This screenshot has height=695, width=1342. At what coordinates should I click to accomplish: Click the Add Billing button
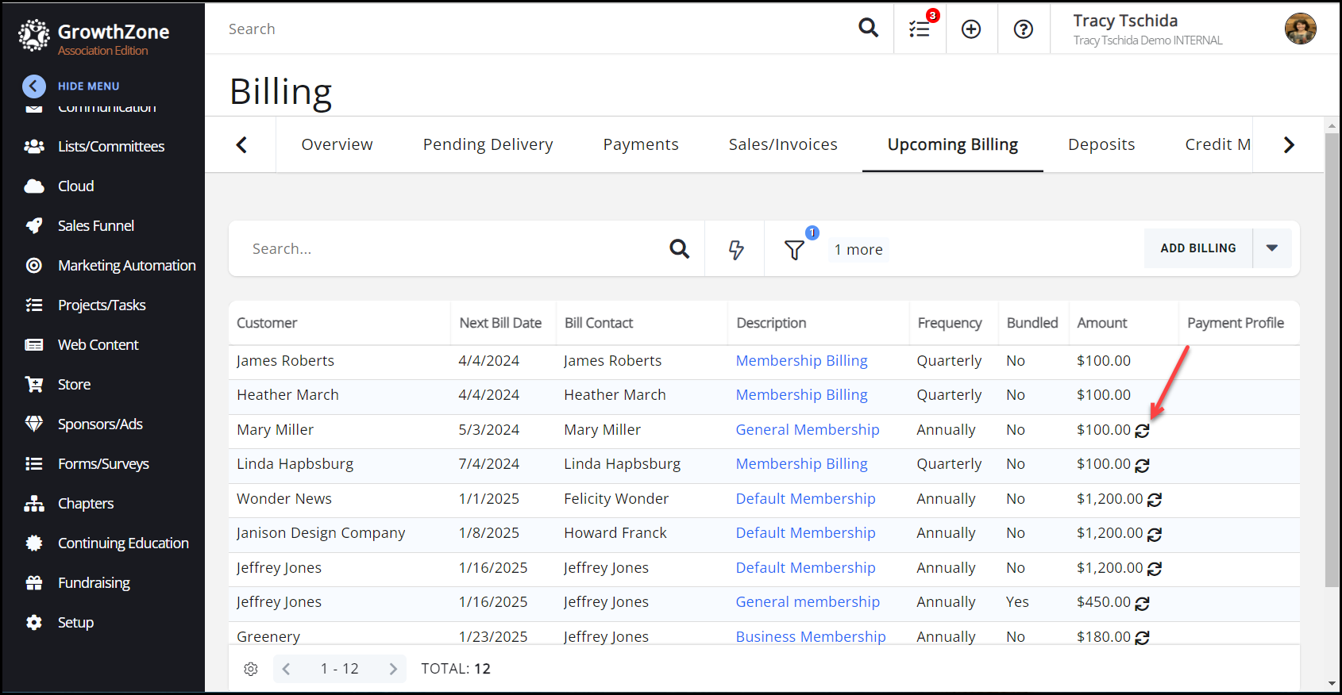pyautogui.click(x=1197, y=248)
